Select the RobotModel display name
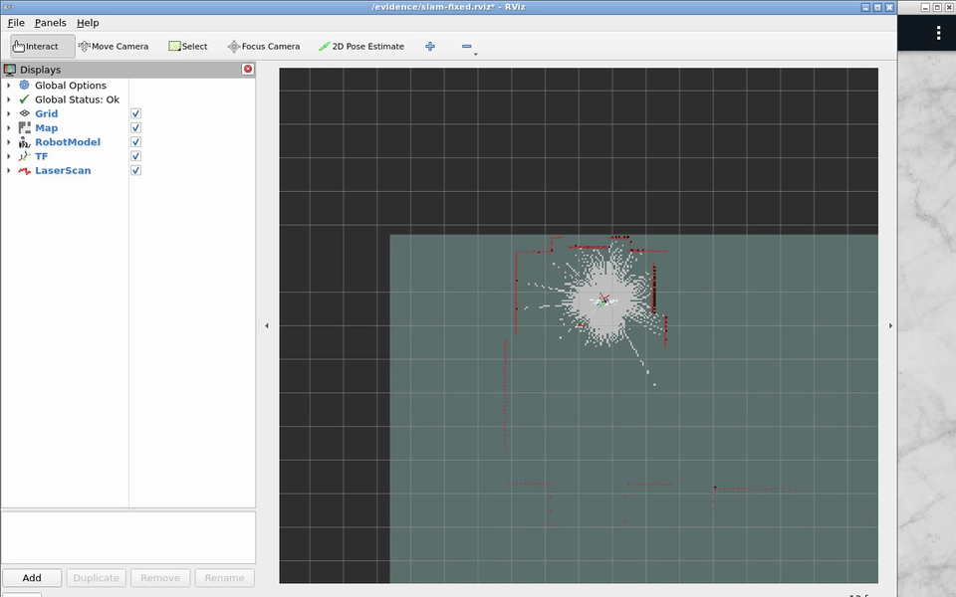This screenshot has height=597, width=956. tap(68, 142)
